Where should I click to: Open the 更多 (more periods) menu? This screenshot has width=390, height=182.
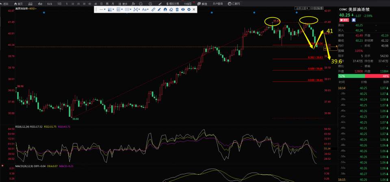[x=123, y=4]
